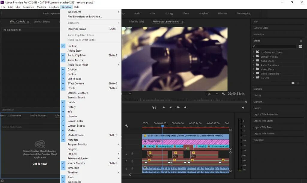The width and height of the screenshot is (307, 183).
Task: Click the Creative Cloud status icon
Action: tap(2, 181)
